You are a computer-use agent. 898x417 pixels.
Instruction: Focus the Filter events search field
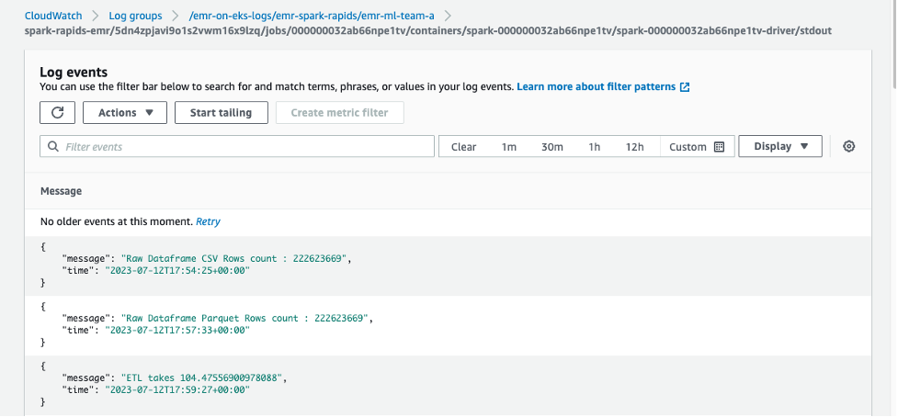[237, 146]
